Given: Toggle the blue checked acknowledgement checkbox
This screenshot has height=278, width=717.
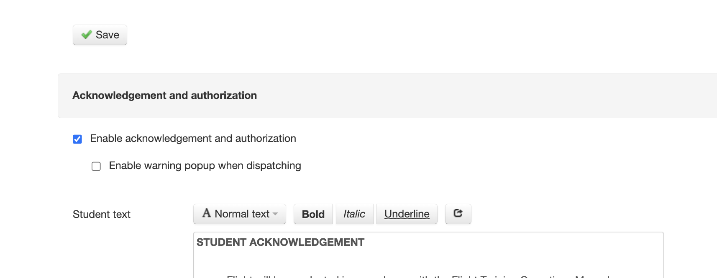Looking at the screenshot, I should click(77, 139).
